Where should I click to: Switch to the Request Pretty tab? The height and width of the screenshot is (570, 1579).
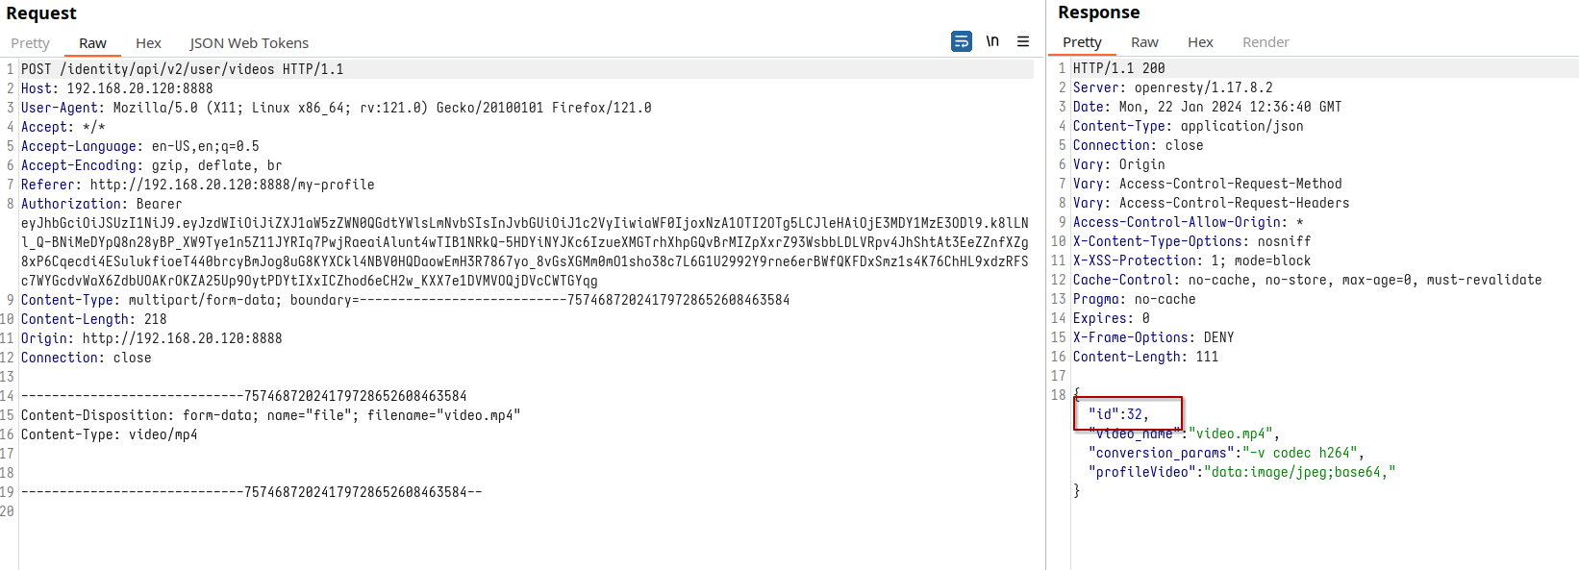(30, 43)
